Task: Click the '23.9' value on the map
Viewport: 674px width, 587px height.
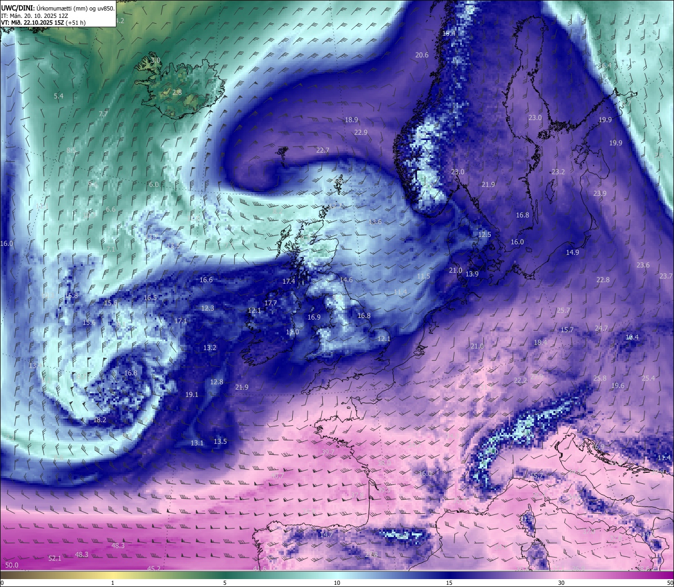Action: pyautogui.click(x=600, y=193)
